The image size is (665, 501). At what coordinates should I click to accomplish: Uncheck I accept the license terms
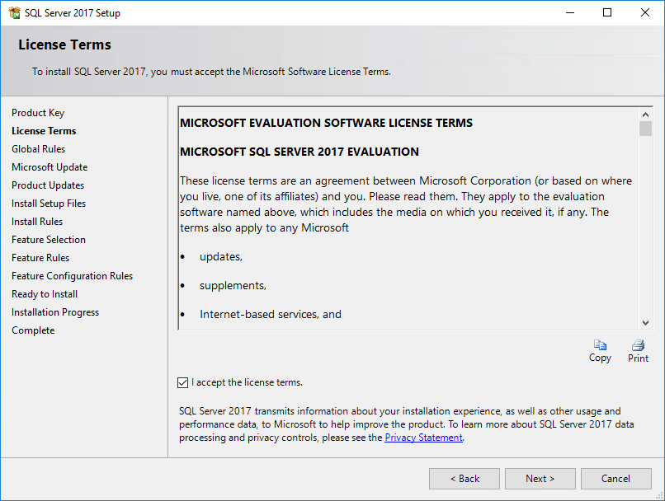183,383
